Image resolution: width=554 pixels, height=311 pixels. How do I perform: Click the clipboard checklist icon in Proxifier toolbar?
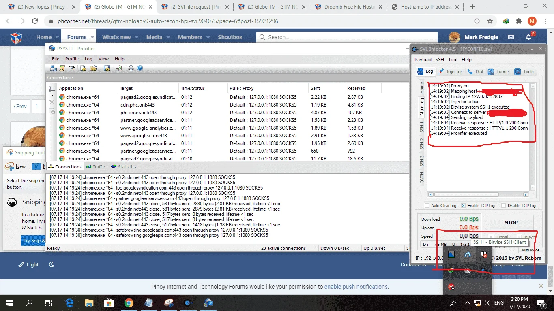pos(118,68)
